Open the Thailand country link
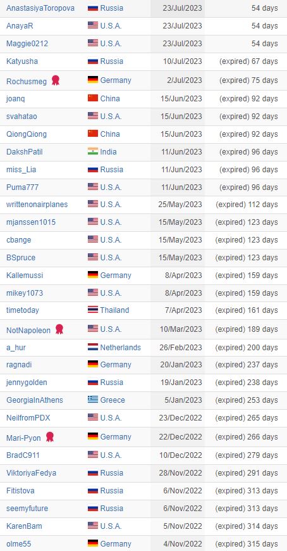This screenshot has width=287, height=551. point(114,310)
